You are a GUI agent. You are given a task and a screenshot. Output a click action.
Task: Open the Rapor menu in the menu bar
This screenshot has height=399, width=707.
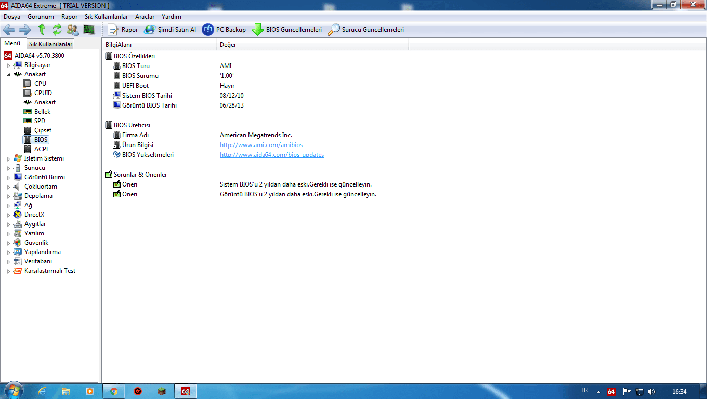point(69,17)
